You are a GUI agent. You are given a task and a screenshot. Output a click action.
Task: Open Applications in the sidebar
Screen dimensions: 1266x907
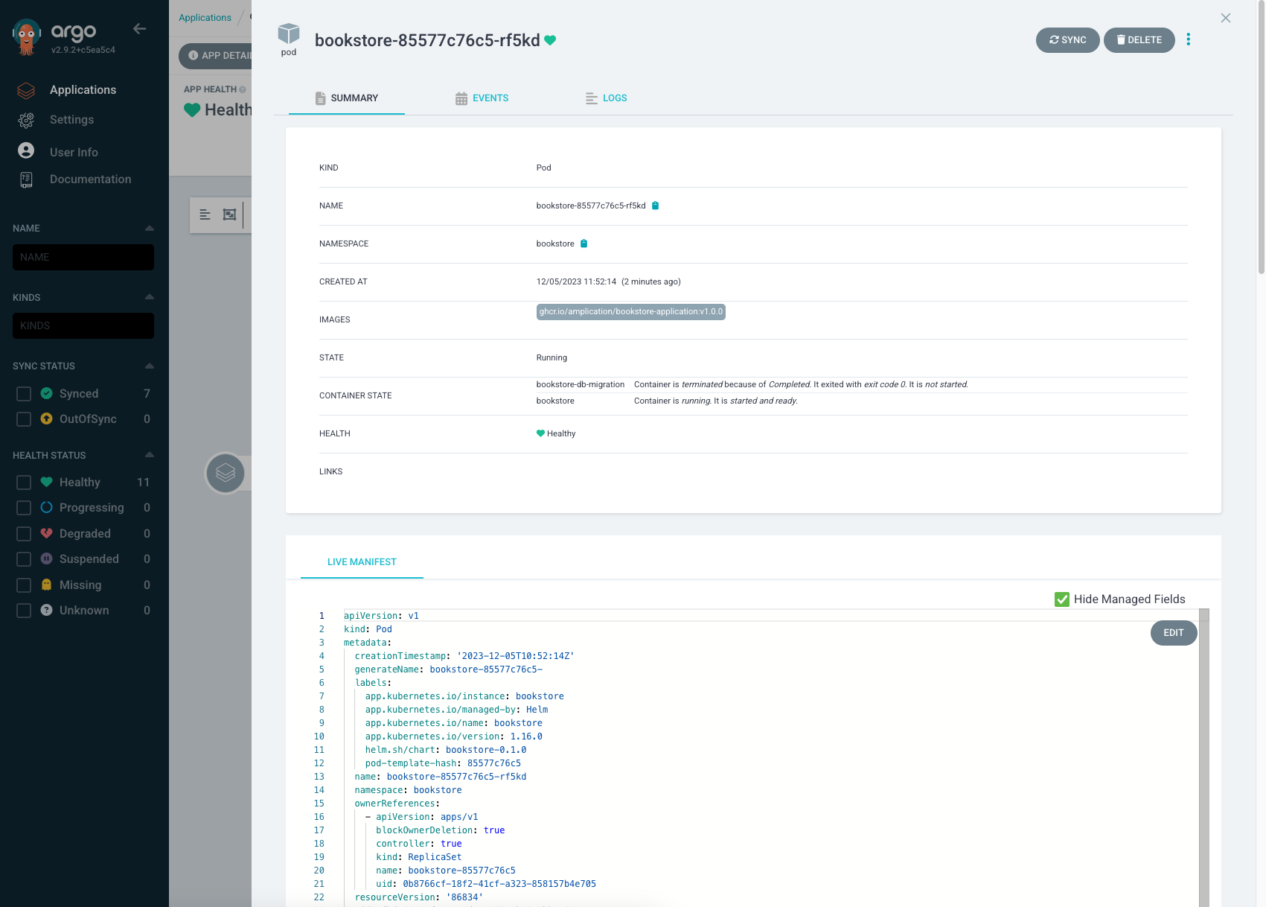click(x=83, y=90)
